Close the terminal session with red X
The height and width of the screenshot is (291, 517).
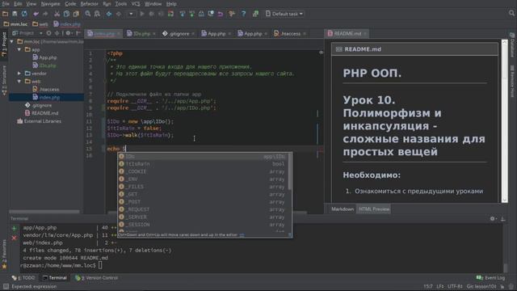click(x=14, y=238)
